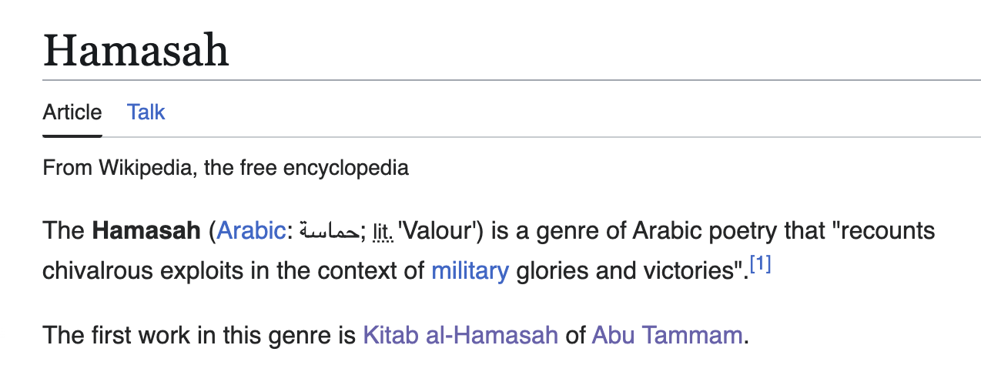Click the bold Hamasah word in the intro

point(146,230)
